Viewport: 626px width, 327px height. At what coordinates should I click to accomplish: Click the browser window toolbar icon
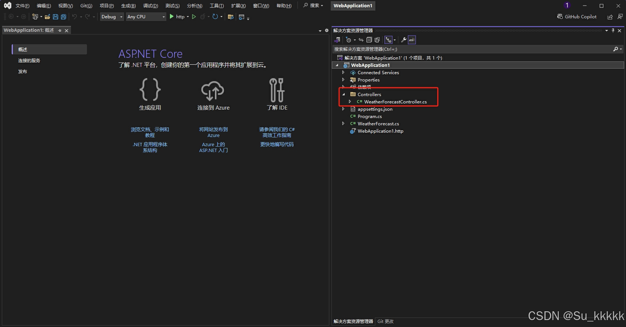click(x=241, y=16)
